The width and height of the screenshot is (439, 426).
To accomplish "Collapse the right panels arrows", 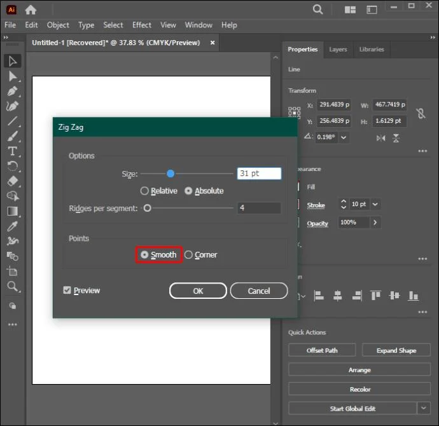I will (x=433, y=38).
